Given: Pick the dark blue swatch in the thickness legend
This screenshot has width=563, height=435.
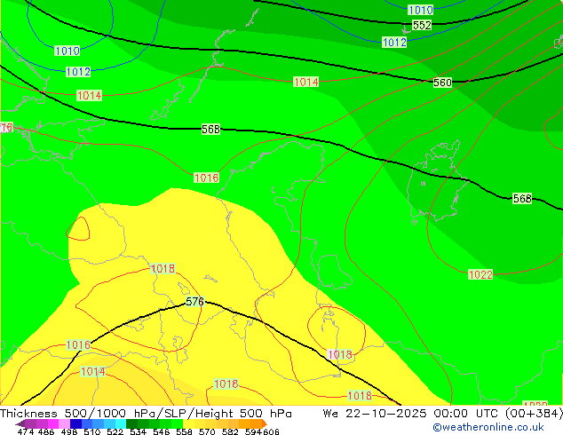Looking at the screenshot, I should coord(75,423).
